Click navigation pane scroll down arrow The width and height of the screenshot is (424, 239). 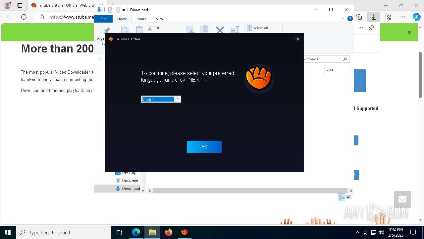(x=143, y=191)
